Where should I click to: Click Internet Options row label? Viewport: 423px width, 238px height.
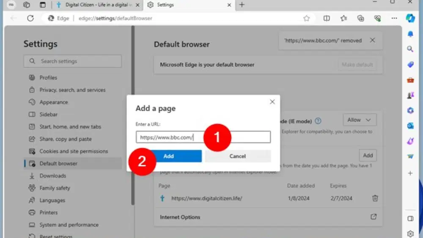(x=180, y=217)
